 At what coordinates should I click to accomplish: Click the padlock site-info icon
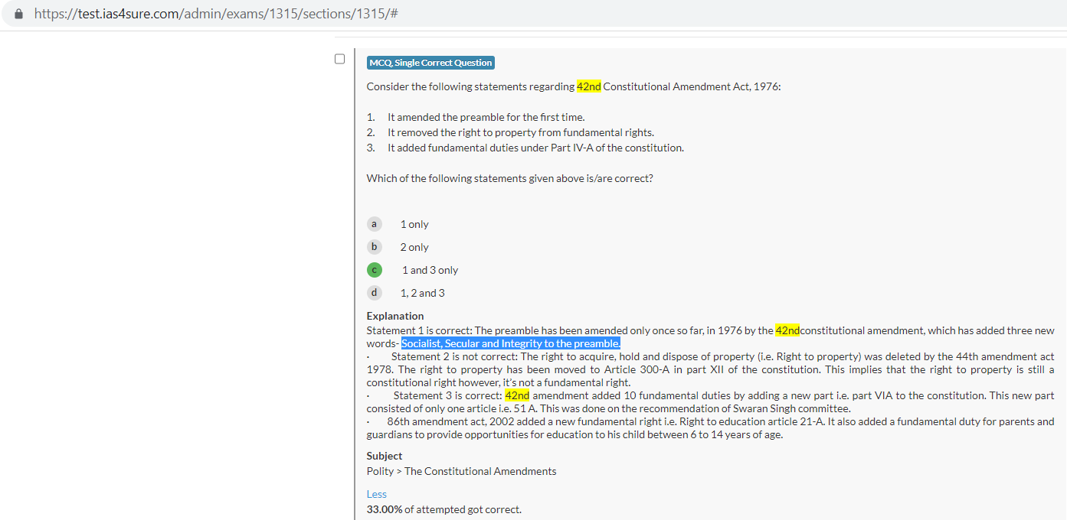[x=19, y=14]
